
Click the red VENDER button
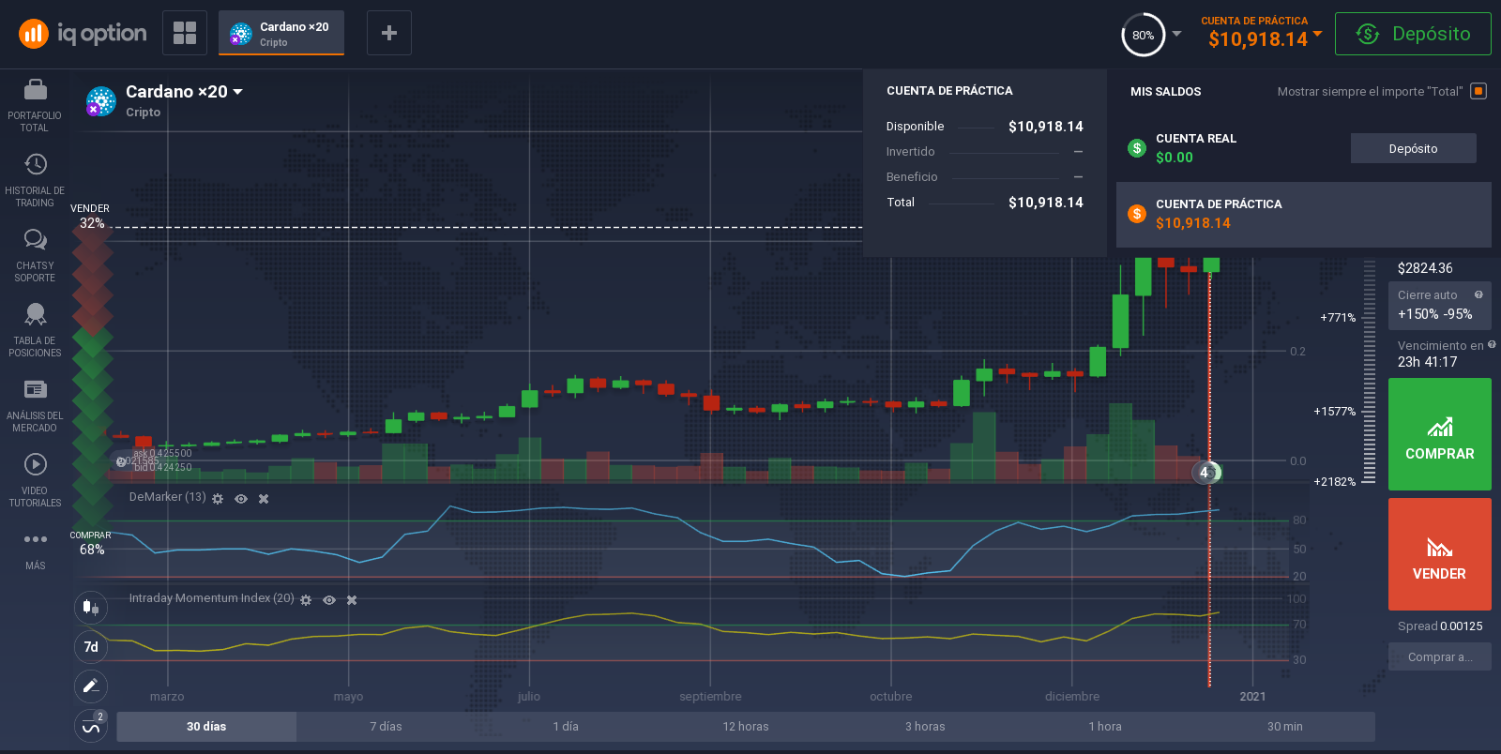[1440, 554]
